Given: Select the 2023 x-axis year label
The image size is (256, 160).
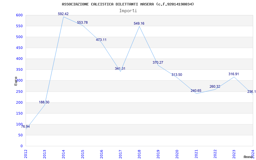Looking at the screenshot, I should [234, 154].
